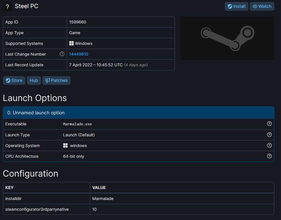The image size is (281, 220).
Task: Click the Steam logo placeholder artwork
Action: [x=228, y=38]
